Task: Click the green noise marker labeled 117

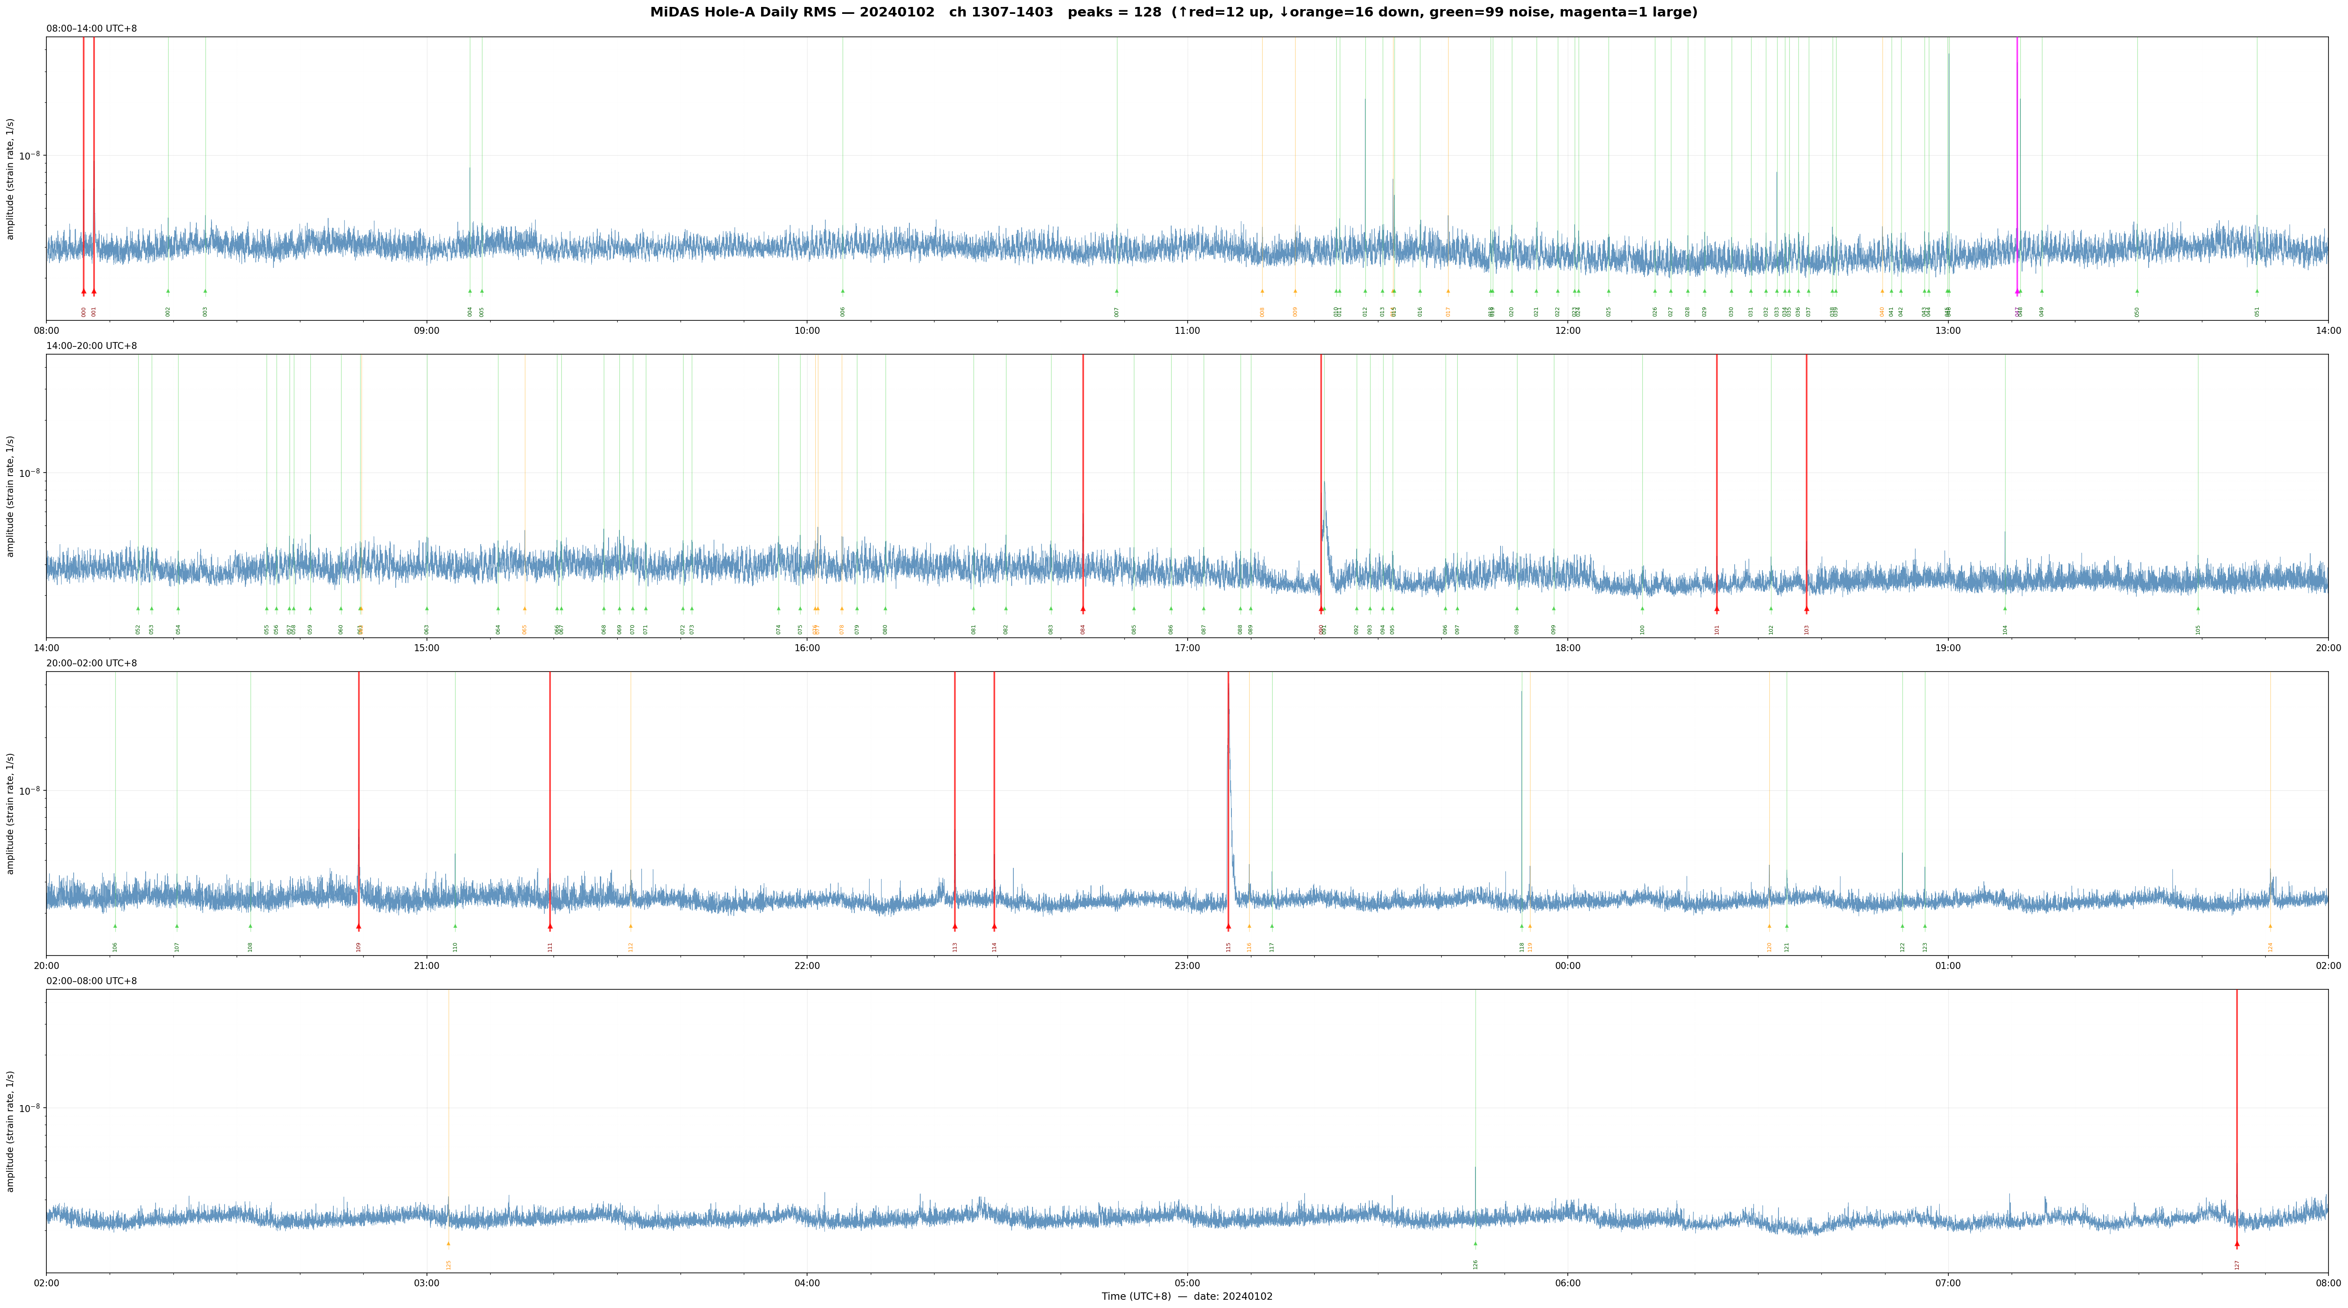Action: (x=1273, y=926)
